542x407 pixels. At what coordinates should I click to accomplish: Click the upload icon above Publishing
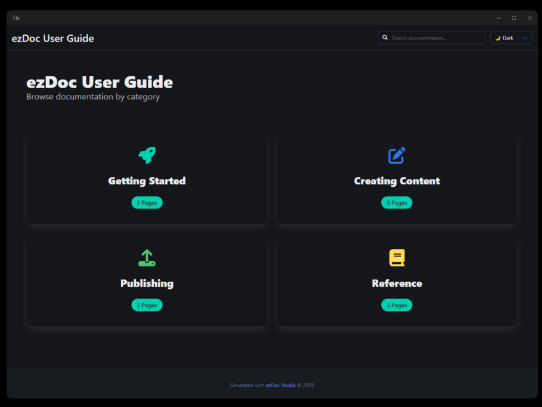point(147,257)
